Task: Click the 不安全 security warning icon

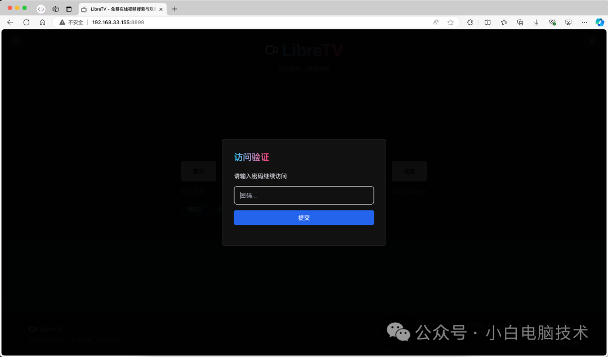Action: (x=62, y=22)
